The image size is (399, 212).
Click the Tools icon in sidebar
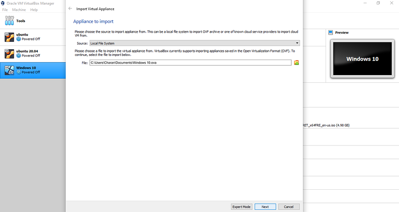click(x=10, y=20)
